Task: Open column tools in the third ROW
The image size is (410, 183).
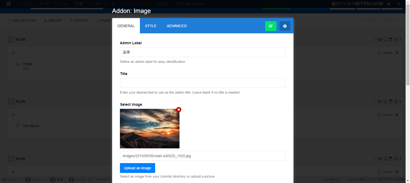Action: coord(397,172)
